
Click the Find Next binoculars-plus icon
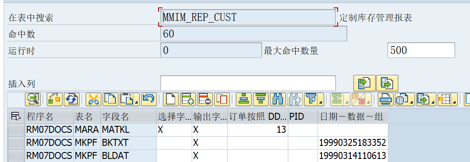(295, 100)
